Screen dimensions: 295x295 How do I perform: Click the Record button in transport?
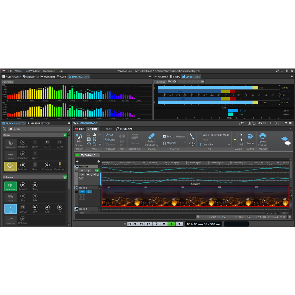[x=179, y=224]
